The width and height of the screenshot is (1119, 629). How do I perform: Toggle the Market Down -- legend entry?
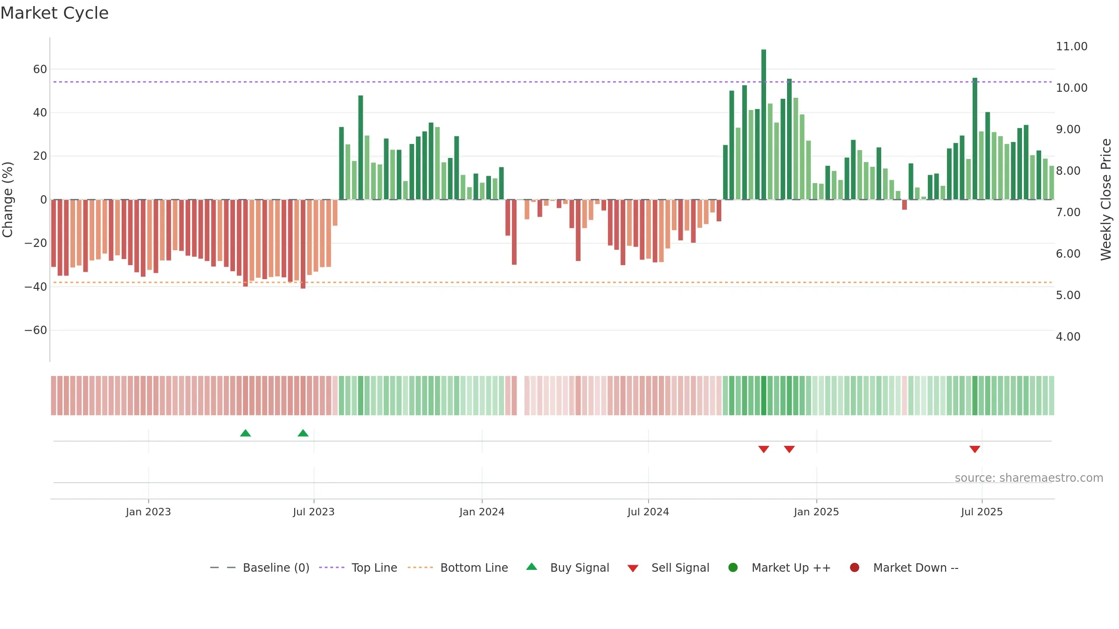coord(904,567)
